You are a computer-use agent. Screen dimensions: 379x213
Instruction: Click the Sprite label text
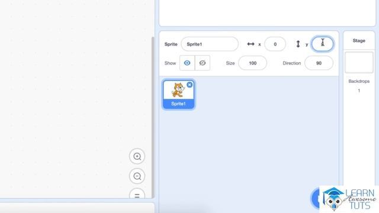pos(171,44)
